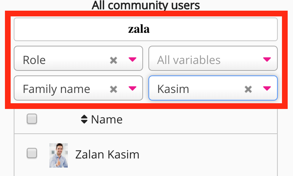The width and height of the screenshot is (293, 176).
Task: Click blank space in Zalan Kasim's row
Action: pyautogui.click(x=209, y=154)
